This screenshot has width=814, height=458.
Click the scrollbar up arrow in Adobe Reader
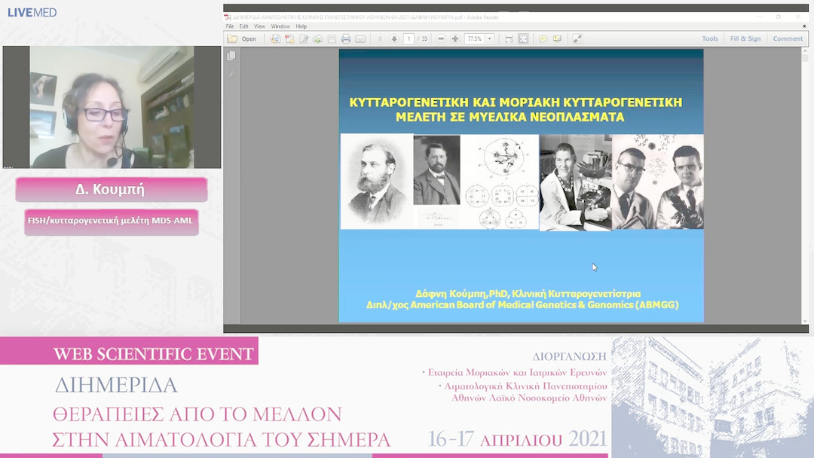coord(805,51)
